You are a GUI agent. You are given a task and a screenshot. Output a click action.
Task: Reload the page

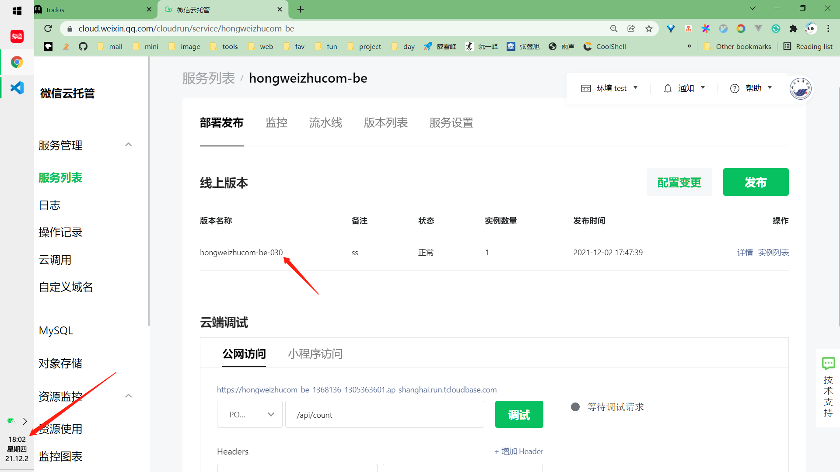48,29
